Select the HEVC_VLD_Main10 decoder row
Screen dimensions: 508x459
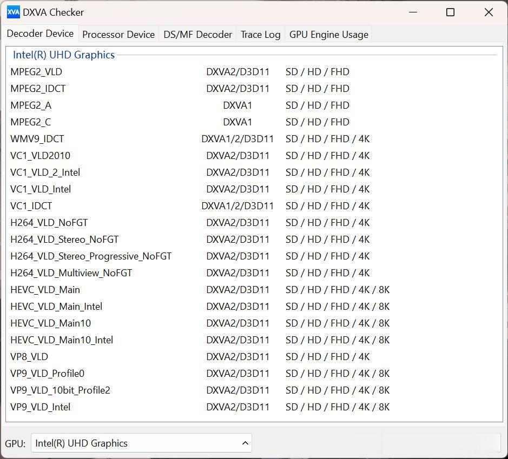[254, 323]
